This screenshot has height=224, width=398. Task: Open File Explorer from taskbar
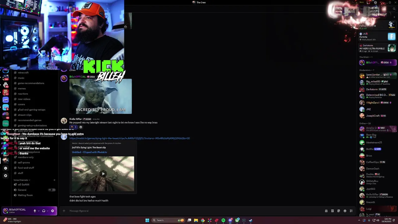pyautogui.click(x=196, y=220)
